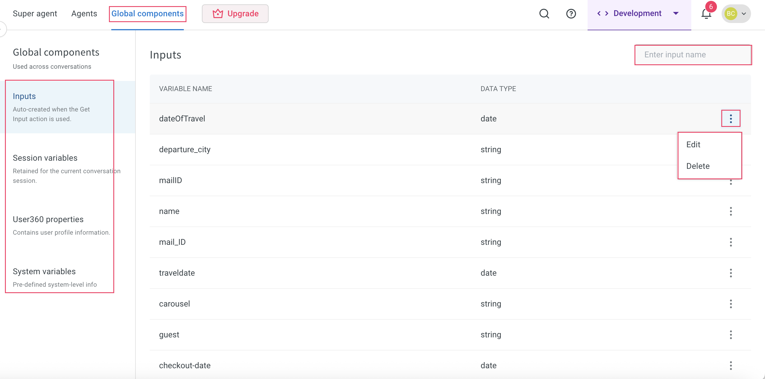Click the Upgrade button
Viewport: 765px width, 379px height.
click(235, 14)
